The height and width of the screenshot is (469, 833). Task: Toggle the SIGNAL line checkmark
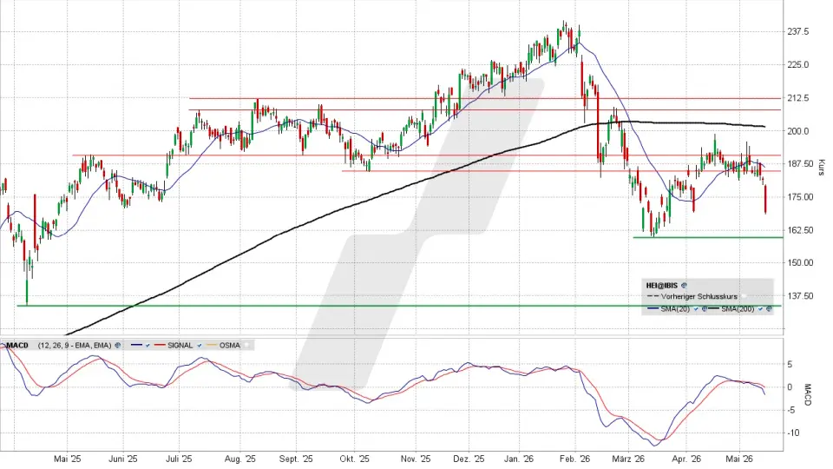(x=200, y=345)
